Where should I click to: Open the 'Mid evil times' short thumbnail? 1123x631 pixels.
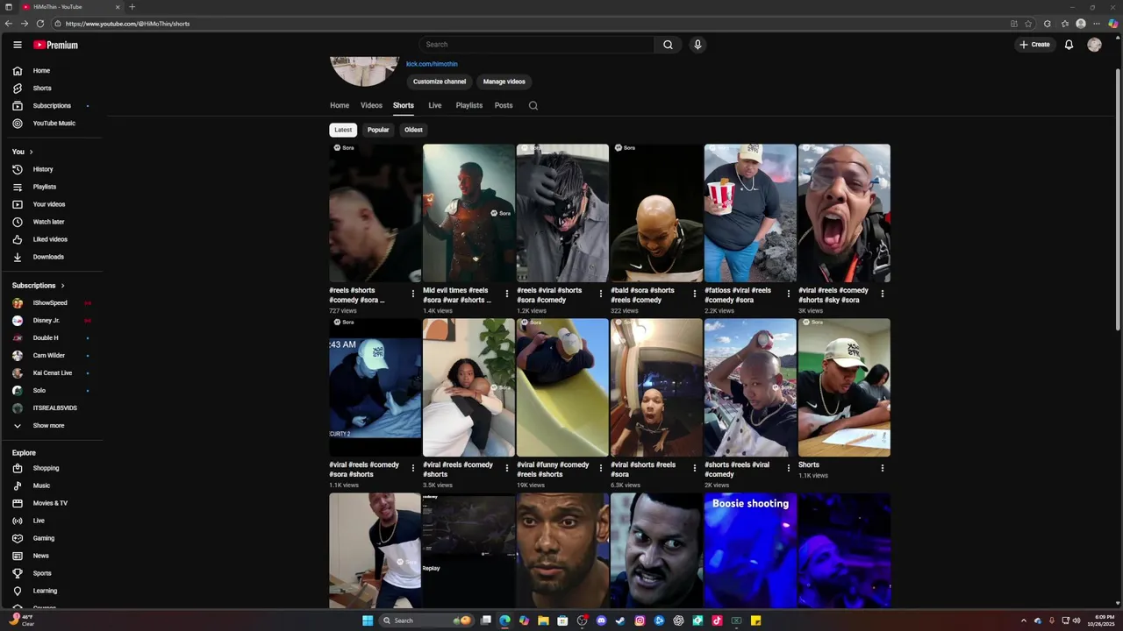coord(469,213)
